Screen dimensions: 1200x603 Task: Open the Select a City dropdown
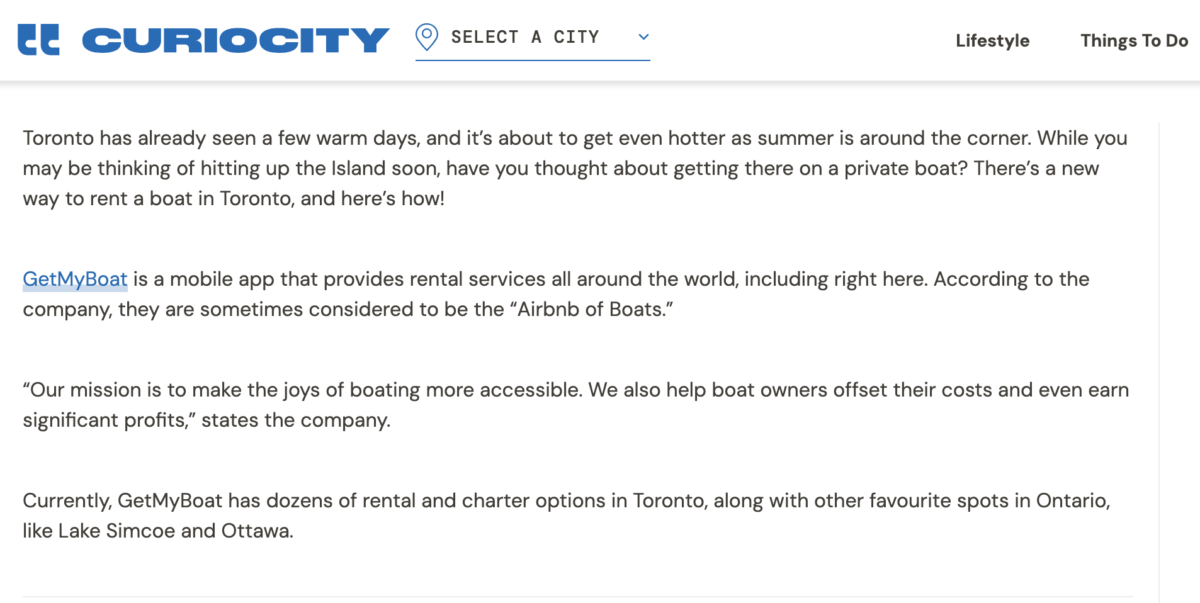coord(525,37)
